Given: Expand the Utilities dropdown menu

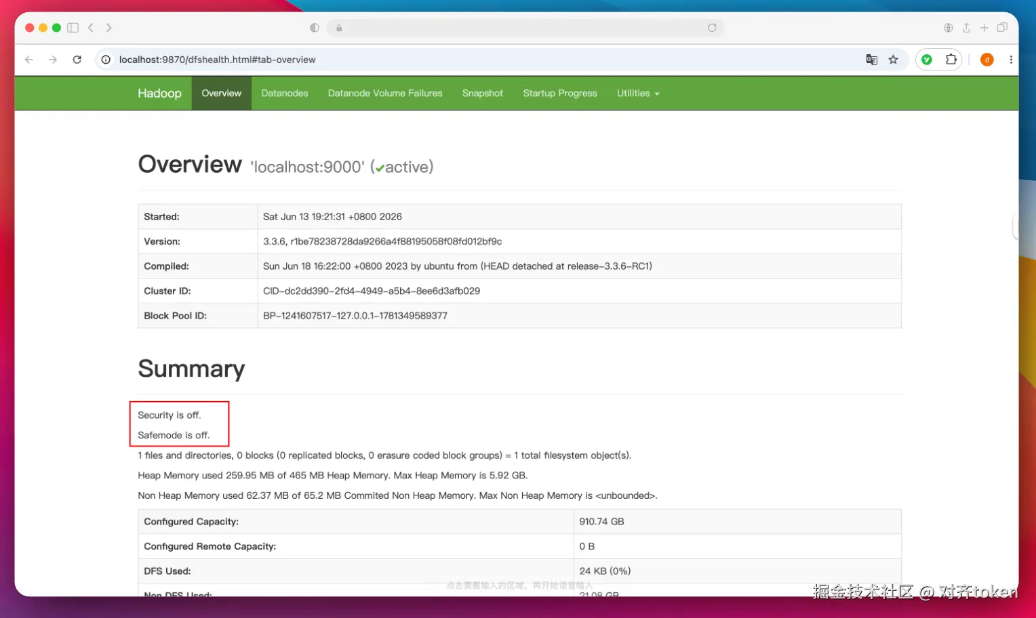Looking at the screenshot, I should (x=638, y=93).
